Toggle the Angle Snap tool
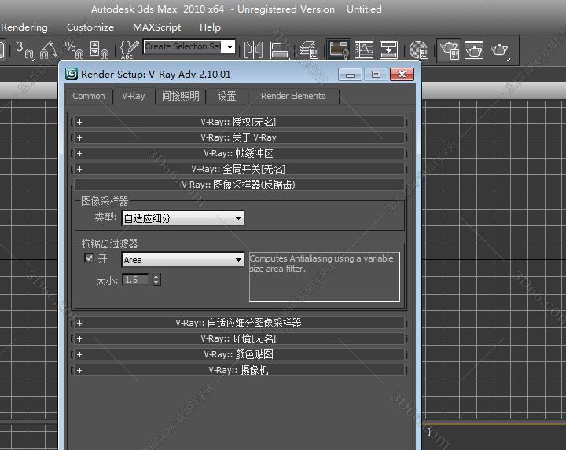566x450 pixels. [49, 49]
